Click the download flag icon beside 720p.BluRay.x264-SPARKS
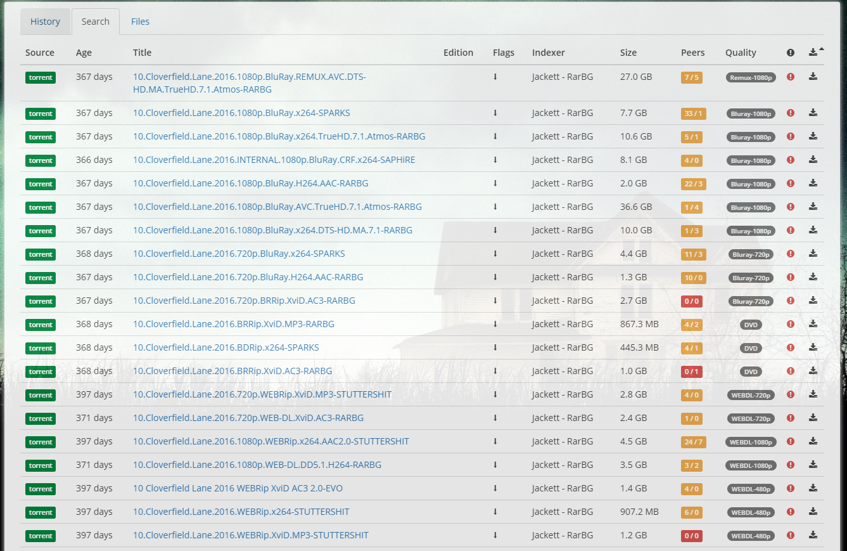847x551 pixels. click(x=495, y=254)
